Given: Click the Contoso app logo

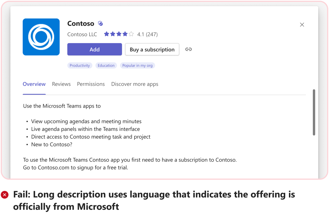Looking at the screenshot, I should pyautogui.click(x=41, y=37).
